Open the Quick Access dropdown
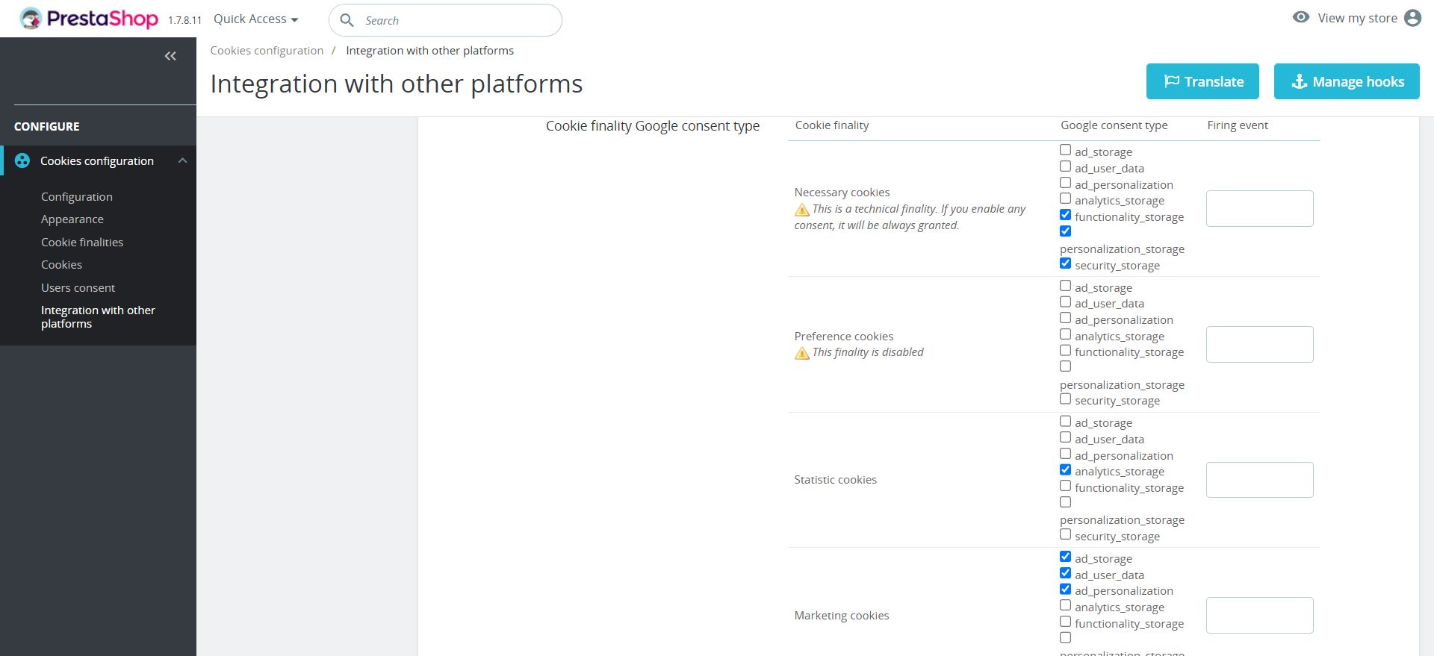Viewport: 1434px width, 656px height. [x=255, y=19]
